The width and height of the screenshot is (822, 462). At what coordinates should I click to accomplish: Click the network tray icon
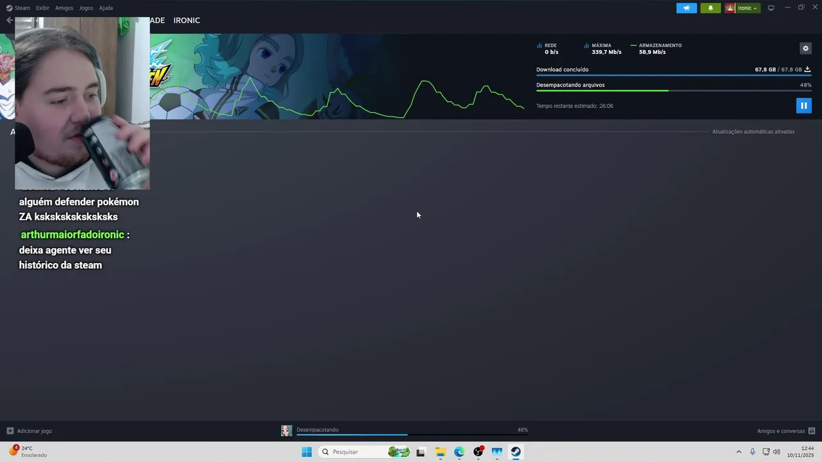[766, 452]
